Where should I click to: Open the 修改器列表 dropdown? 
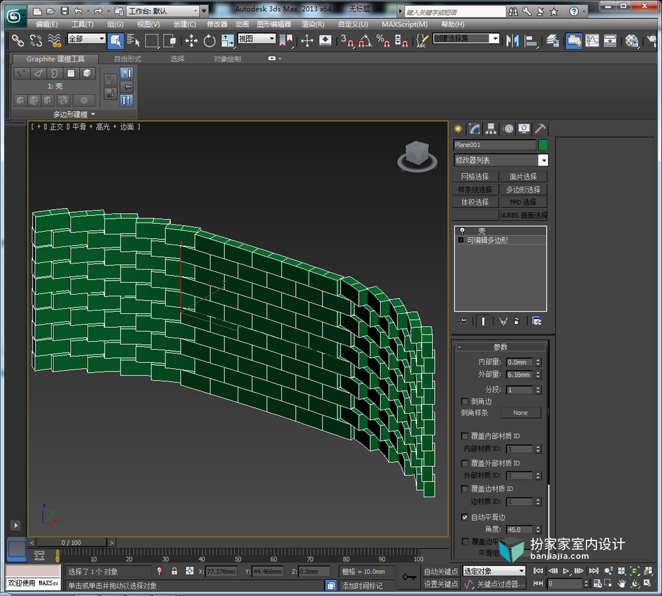(500, 160)
